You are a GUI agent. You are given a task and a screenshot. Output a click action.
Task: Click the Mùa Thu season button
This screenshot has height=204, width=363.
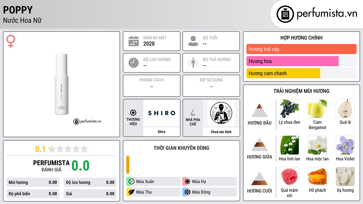pos(153,192)
